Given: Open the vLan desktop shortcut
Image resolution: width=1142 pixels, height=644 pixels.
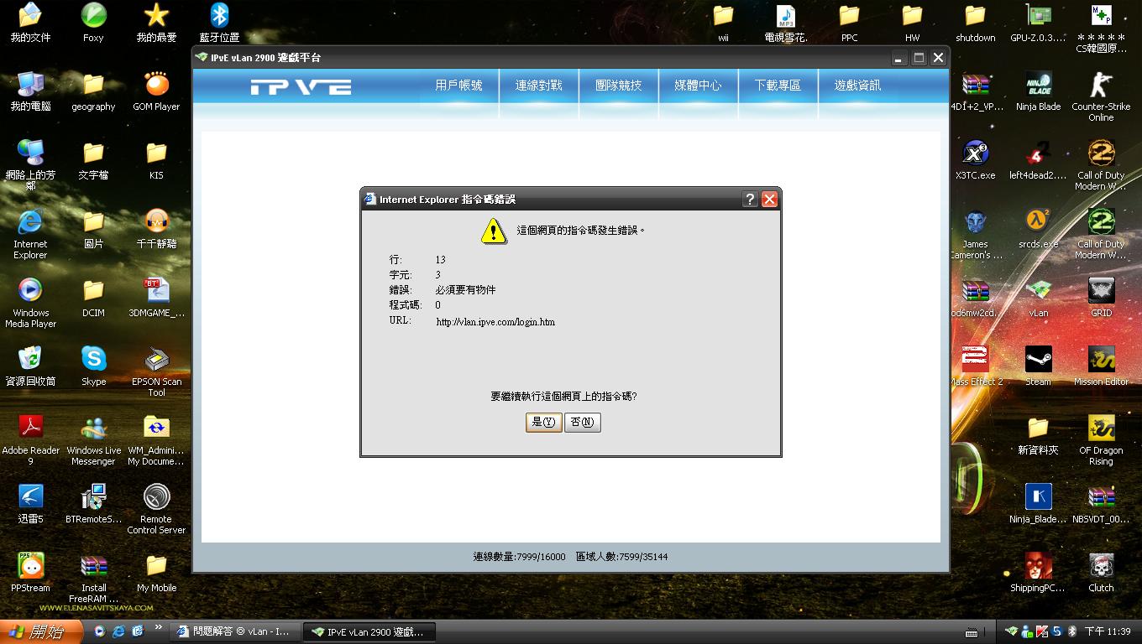Looking at the screenshot, I should tap(1038, 297).
